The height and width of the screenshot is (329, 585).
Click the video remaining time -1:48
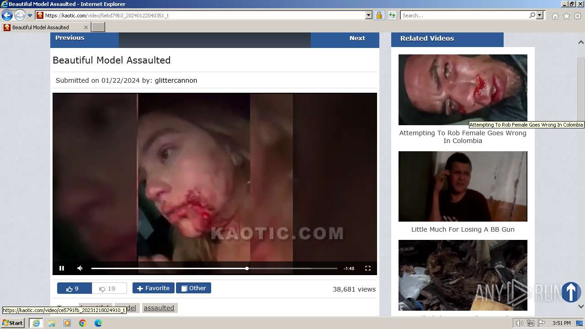coord(349,269)
